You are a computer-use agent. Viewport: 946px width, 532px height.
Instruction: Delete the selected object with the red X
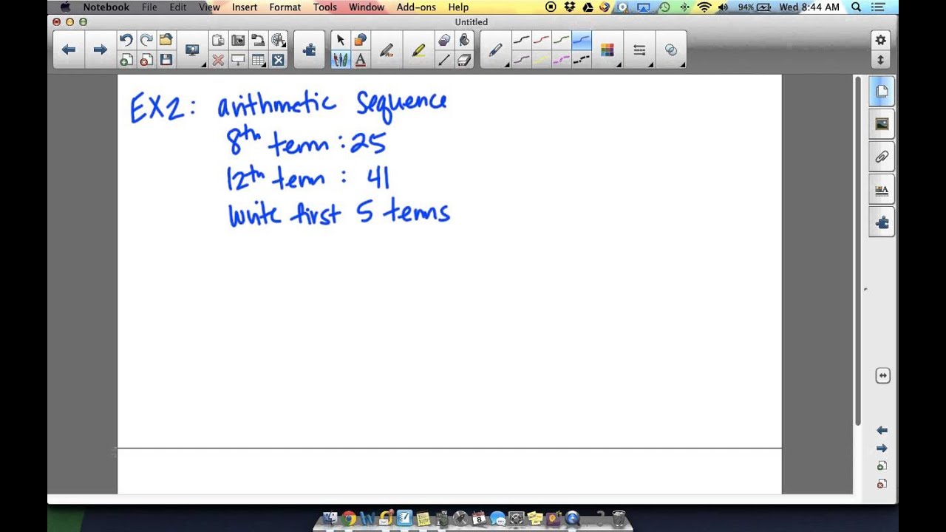coord(218,60)
